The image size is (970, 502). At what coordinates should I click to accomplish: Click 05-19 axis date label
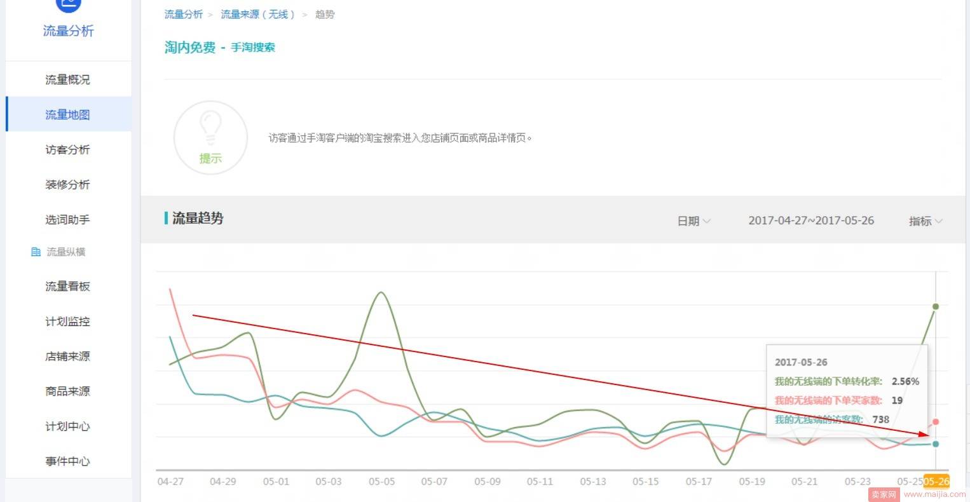point(751,481)
